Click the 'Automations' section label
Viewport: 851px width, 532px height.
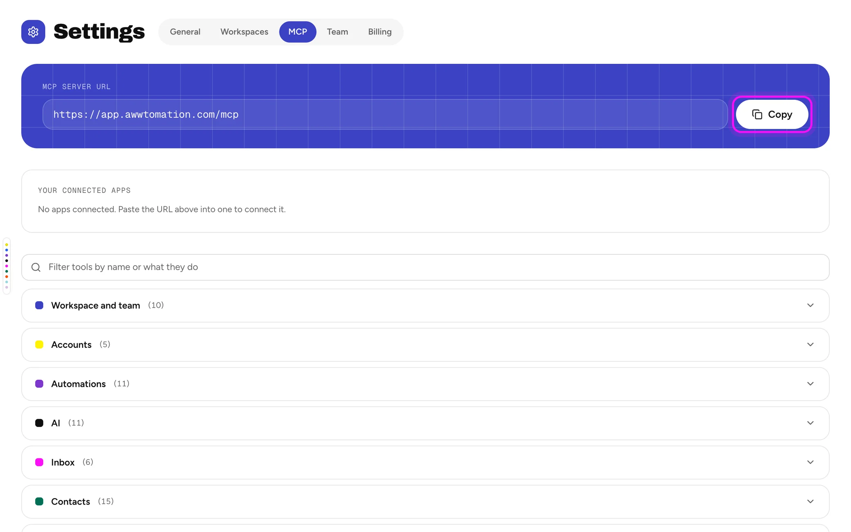click(78, 384)
